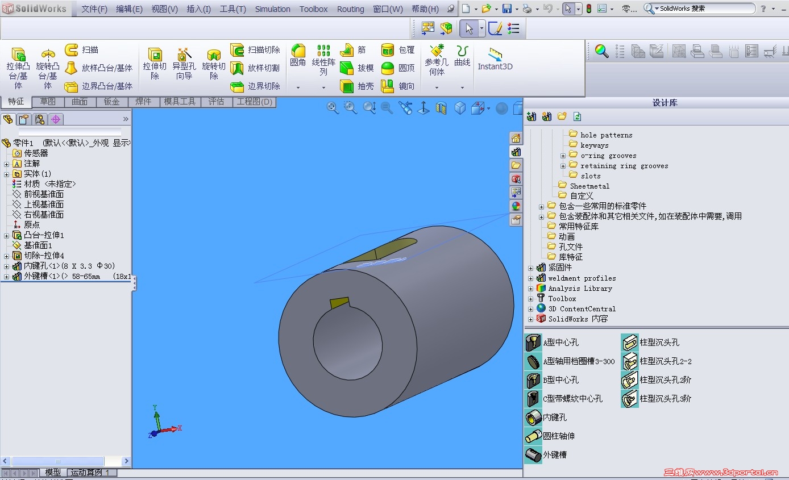This screenshot has height=480, width=789.
Task: Apply the 圆角 fillet tool
Action: [x=298, y=56]
